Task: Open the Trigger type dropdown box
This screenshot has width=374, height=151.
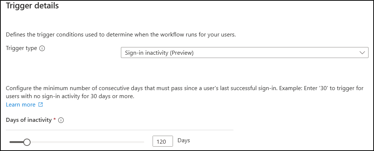Action: click(244, 53)
